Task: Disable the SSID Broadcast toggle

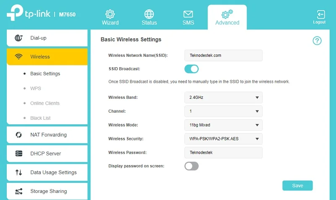Action: click(x=192, y=69)
